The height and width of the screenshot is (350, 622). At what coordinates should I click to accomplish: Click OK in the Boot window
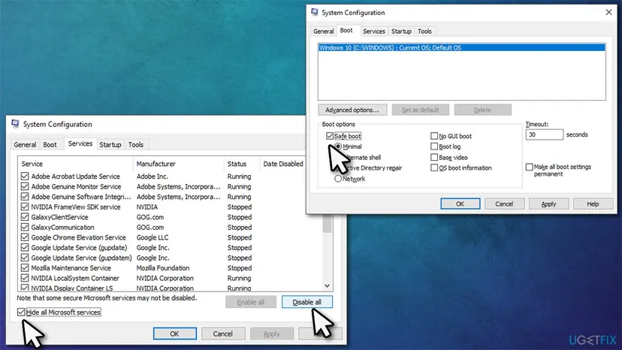point(460,204)
